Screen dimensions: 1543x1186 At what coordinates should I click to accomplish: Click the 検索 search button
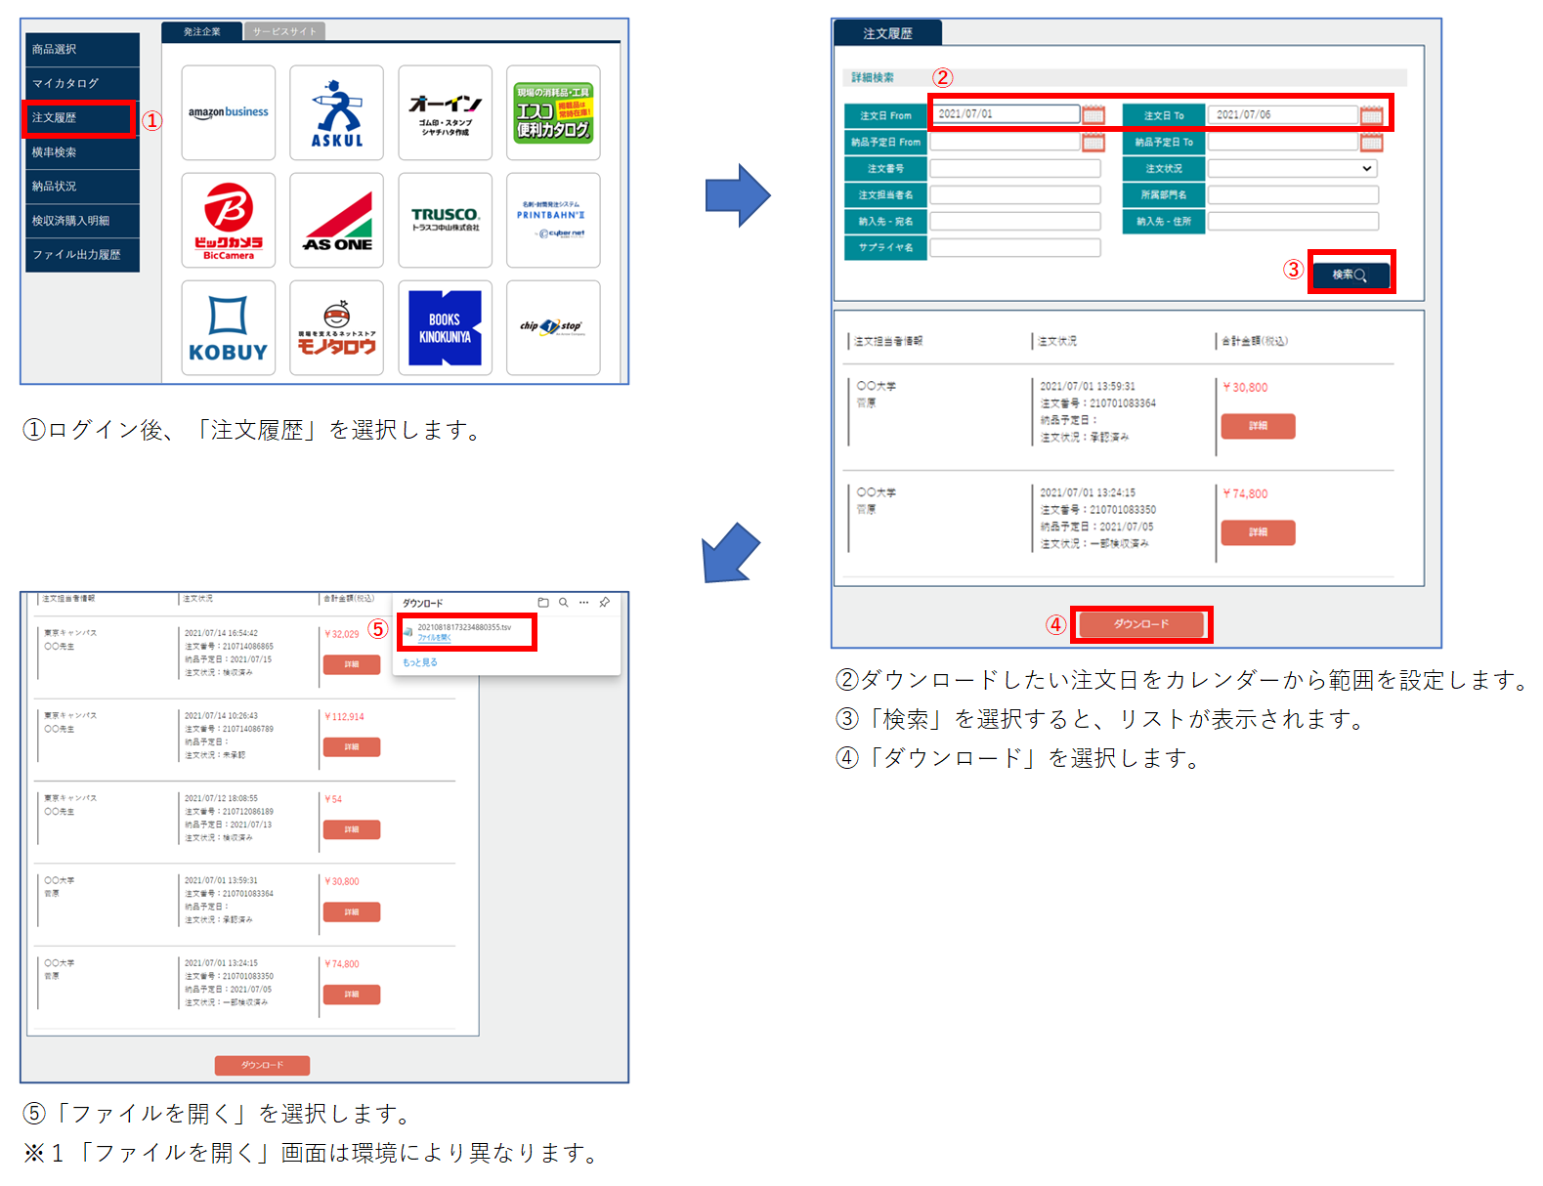coord(1350,275)
